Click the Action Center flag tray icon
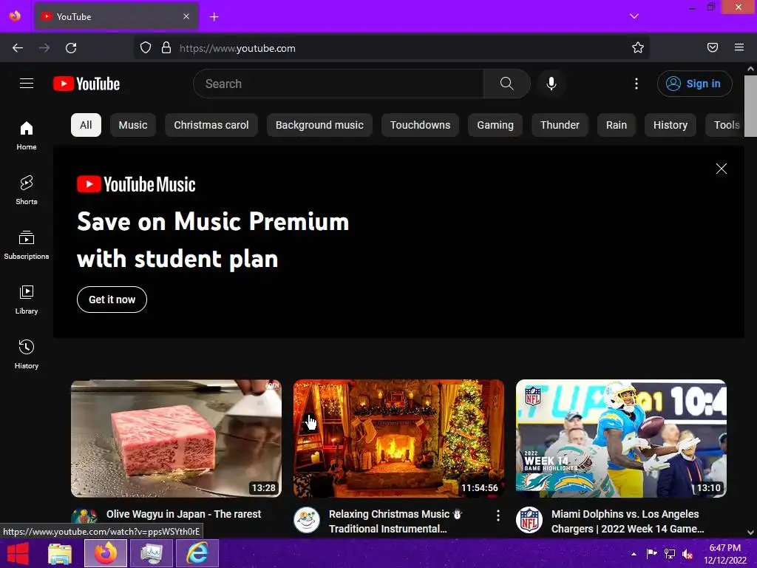This screenshot has width=757, height=568. point(652,554)
